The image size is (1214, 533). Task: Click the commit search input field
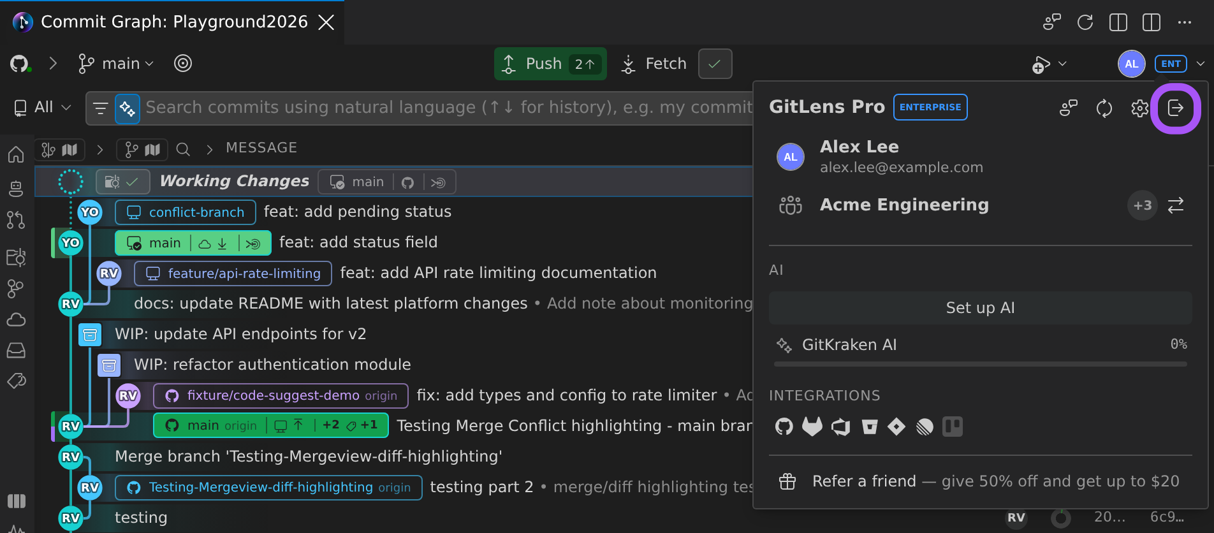449,108
